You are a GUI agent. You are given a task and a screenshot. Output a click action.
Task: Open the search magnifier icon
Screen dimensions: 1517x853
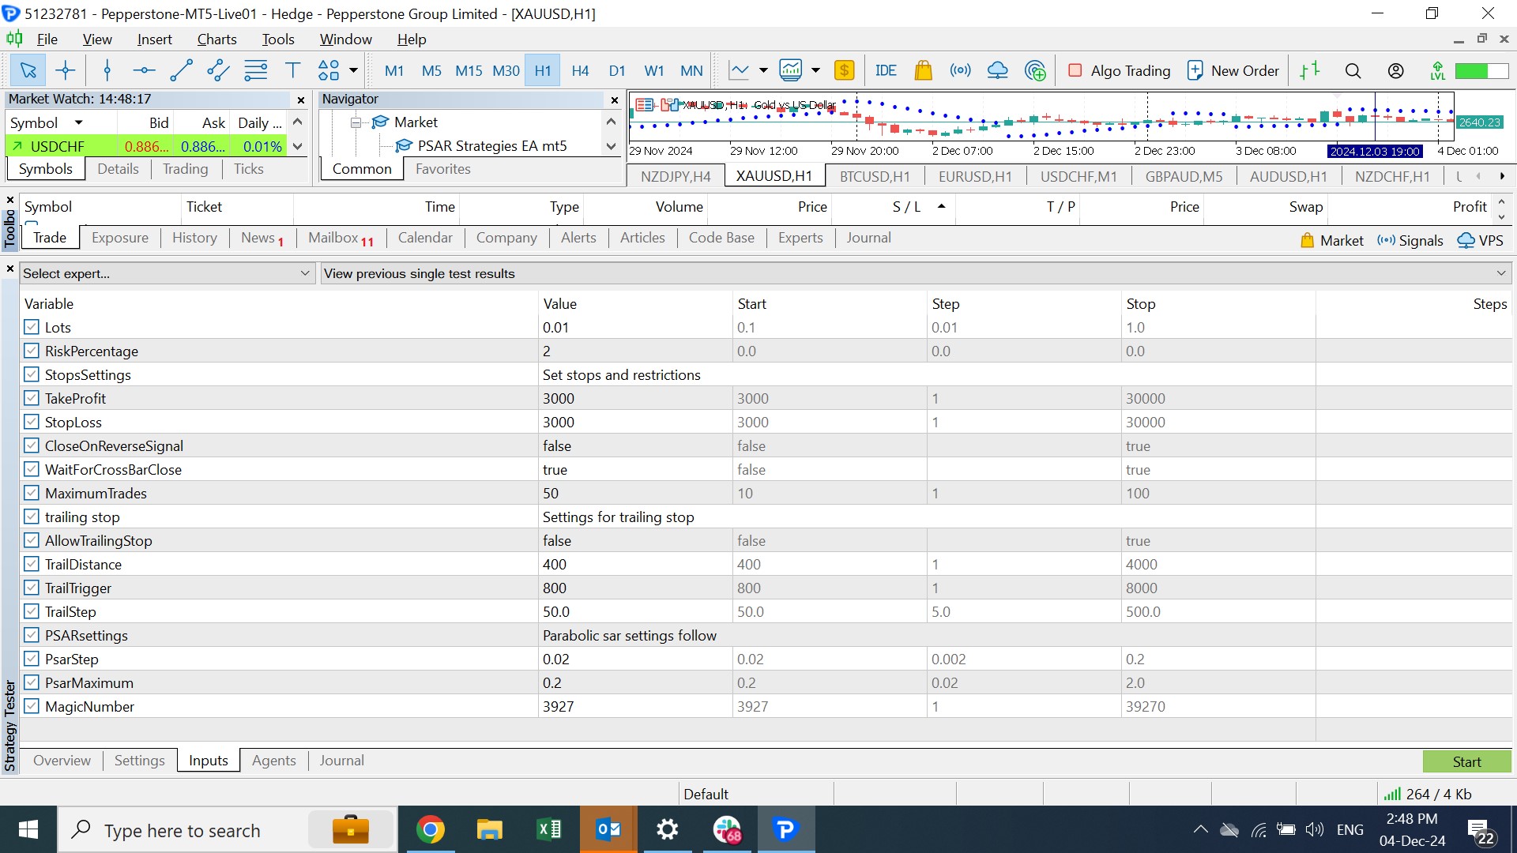pyautogui.click(x=1353, y=71)
